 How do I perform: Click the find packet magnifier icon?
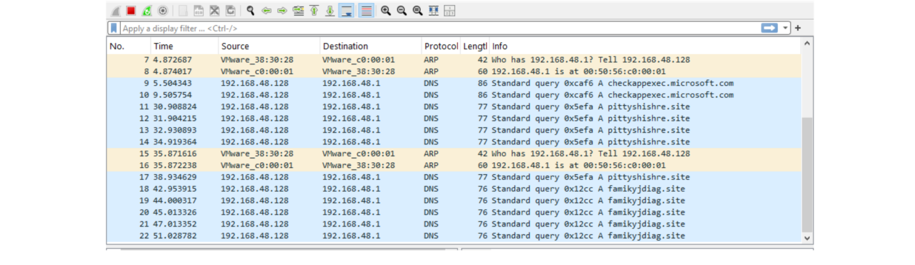point(250,11)
